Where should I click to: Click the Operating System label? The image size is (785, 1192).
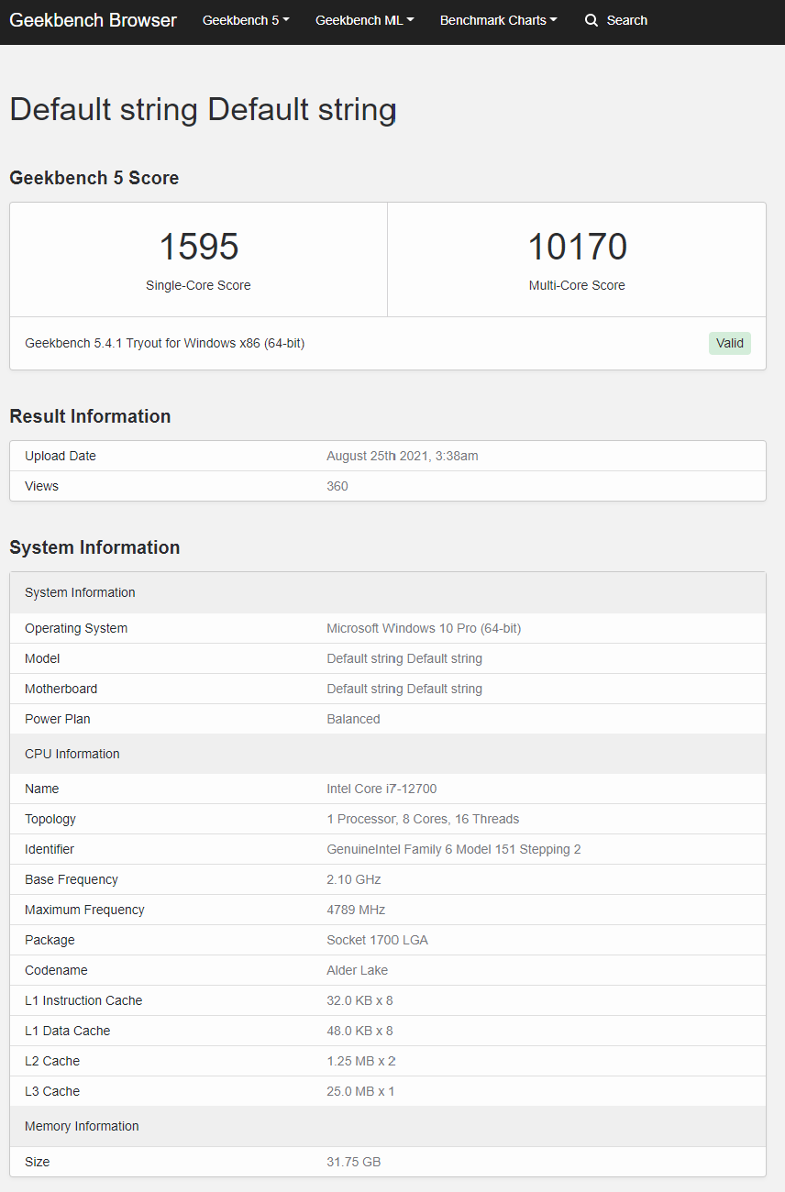[76, 628]
